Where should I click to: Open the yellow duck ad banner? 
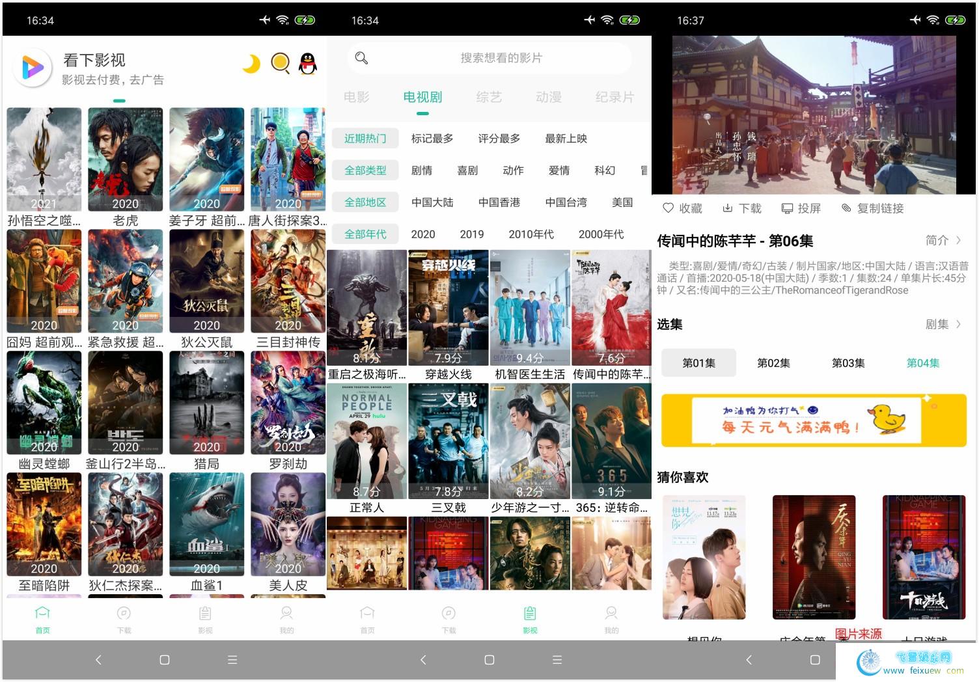coord(814,420)
